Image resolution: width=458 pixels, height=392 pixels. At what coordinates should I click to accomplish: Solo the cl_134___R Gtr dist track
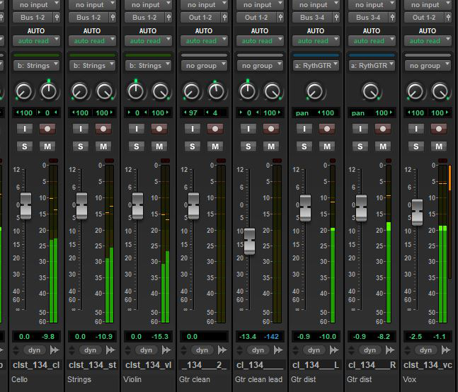point(360,146)
